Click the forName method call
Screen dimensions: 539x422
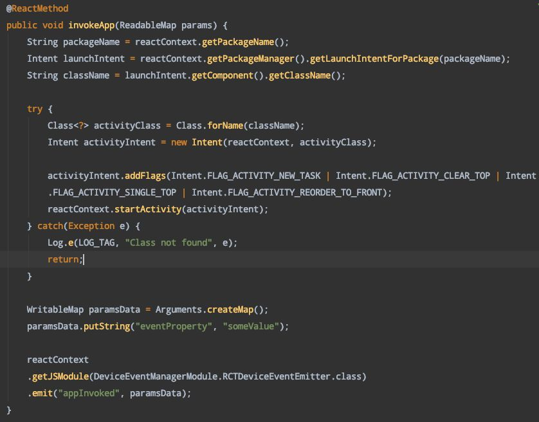point(225,125)
